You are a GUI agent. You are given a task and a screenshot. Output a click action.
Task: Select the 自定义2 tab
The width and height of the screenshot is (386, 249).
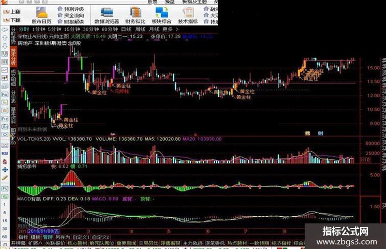[x=100, y=237]
